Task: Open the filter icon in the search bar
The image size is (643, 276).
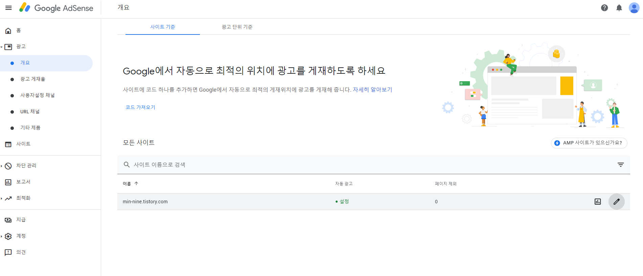Action: coord(621,165)
